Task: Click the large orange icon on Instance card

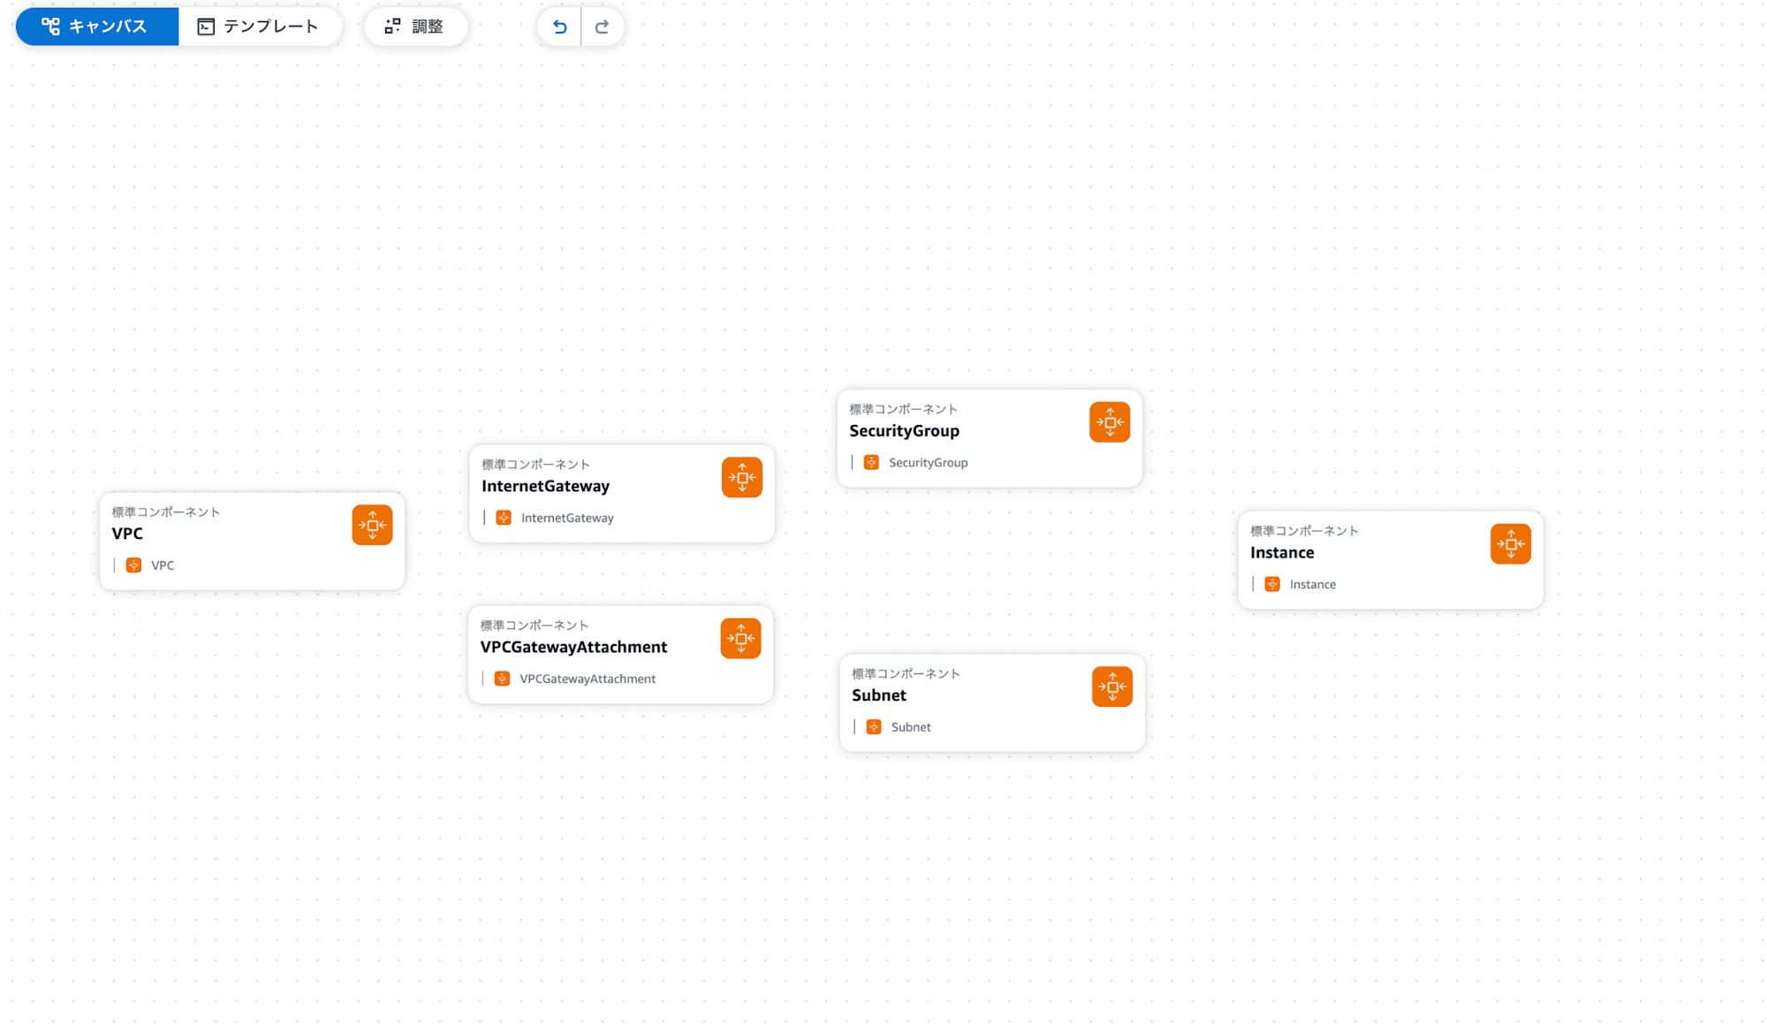Action: coord(1511,544)
